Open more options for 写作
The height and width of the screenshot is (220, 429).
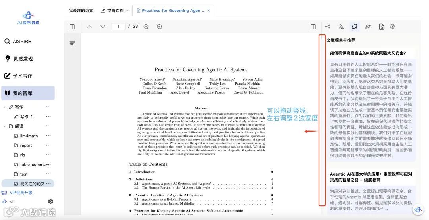tap(48, 107)
